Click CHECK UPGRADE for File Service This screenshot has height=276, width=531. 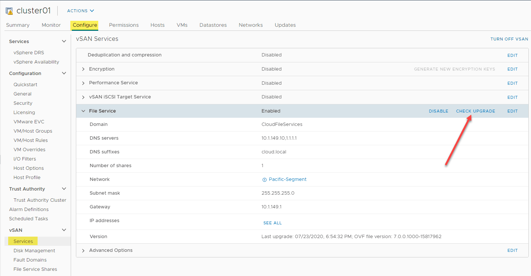[x=476, y=111]
